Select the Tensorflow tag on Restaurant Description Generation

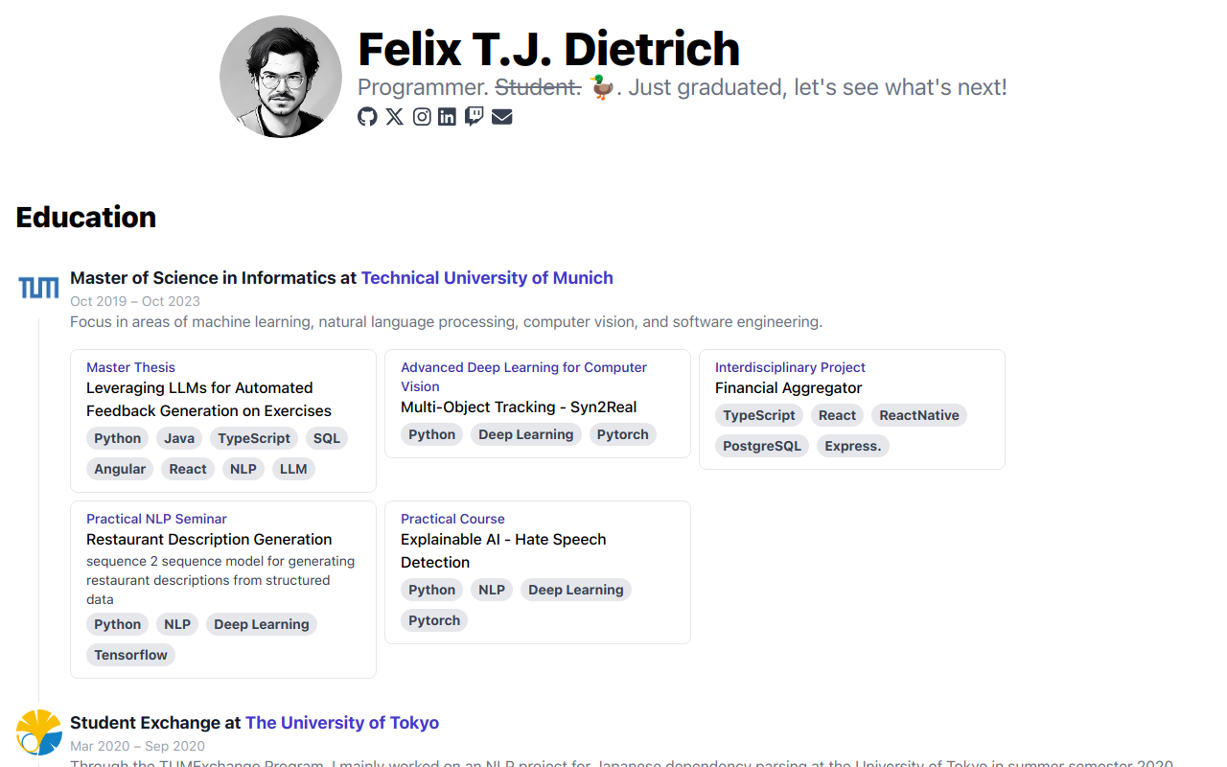(x=130, y=655)
